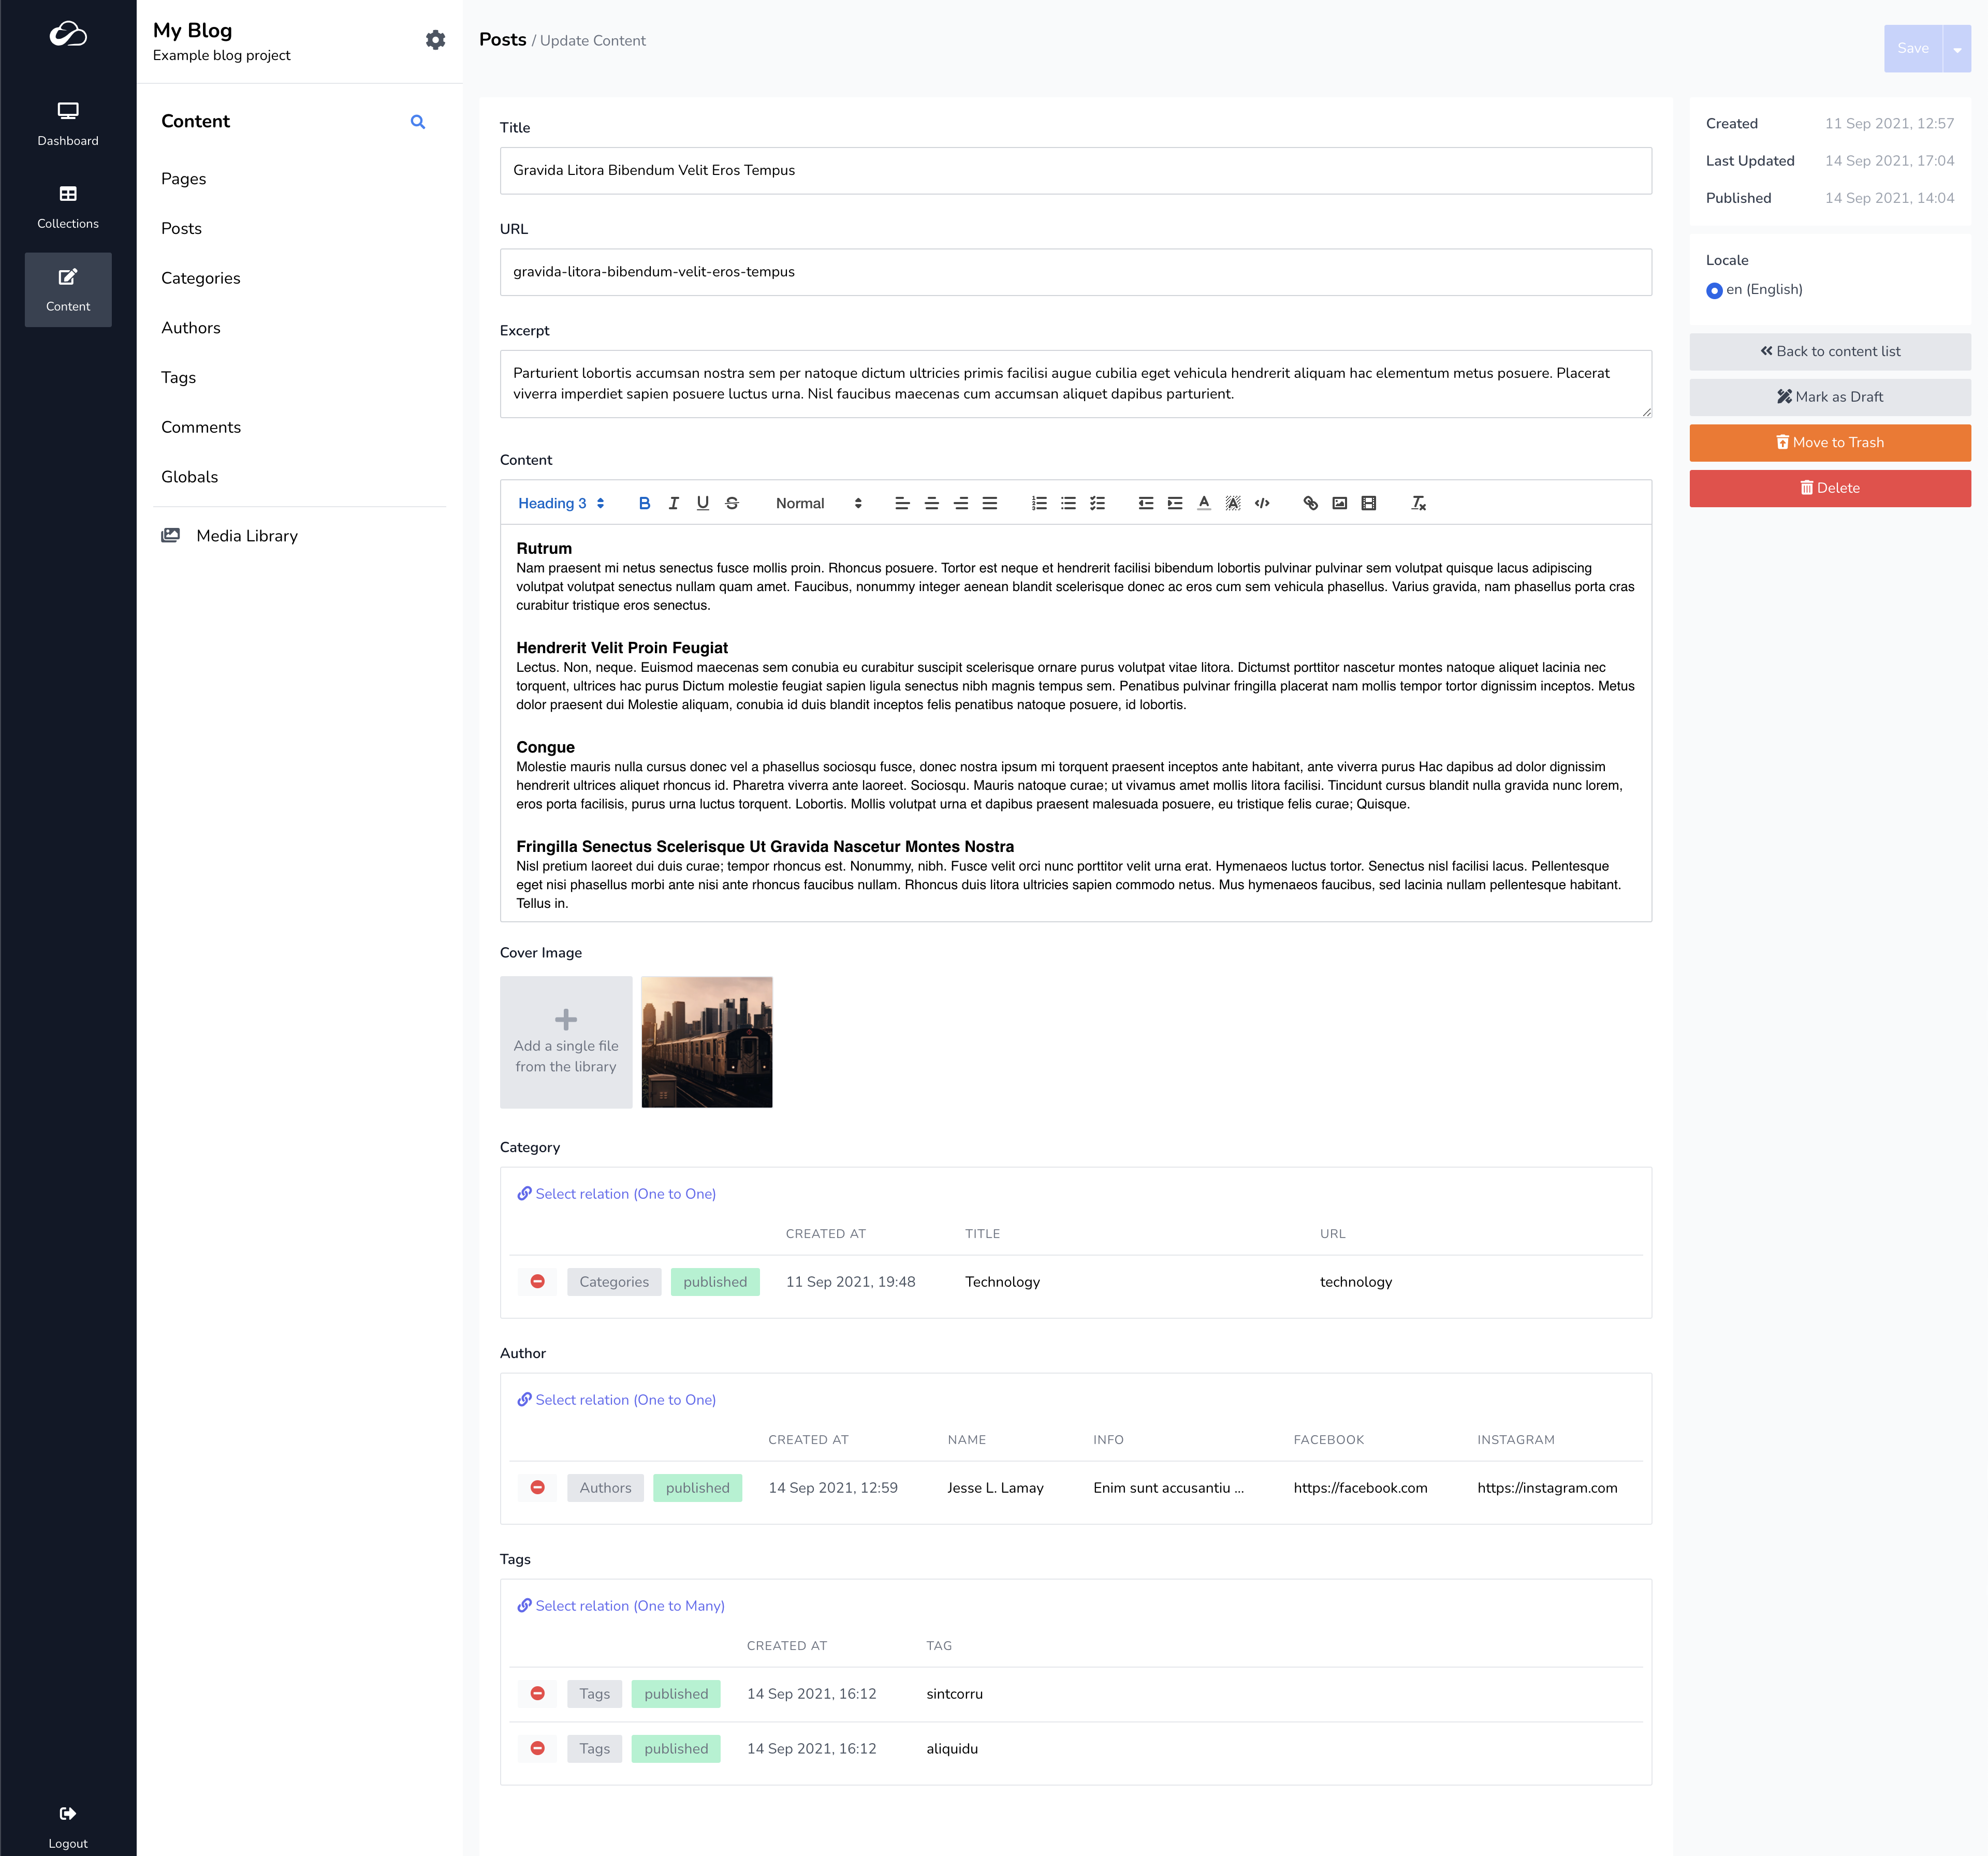Click the code block icon
The width and height of the screenshot is (1988, 1856).
pyautogui.click(x=1262, y=504)
